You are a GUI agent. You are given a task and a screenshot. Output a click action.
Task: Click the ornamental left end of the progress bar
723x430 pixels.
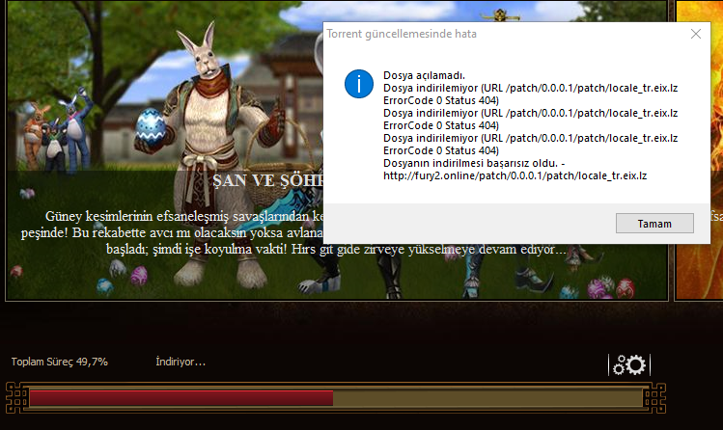point(16,398)
